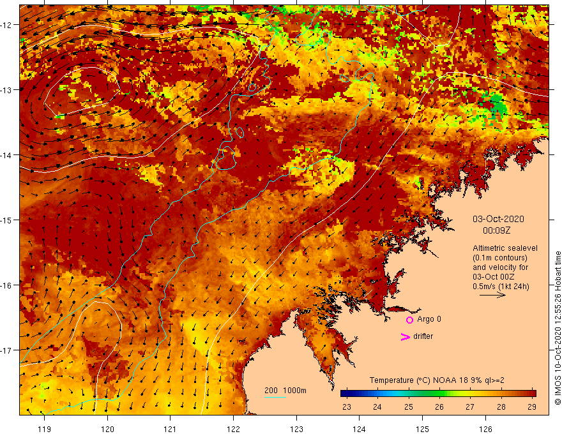Click the longitude axis label '123'
This screenshot has width=562, height=434.
click(296, 429)
